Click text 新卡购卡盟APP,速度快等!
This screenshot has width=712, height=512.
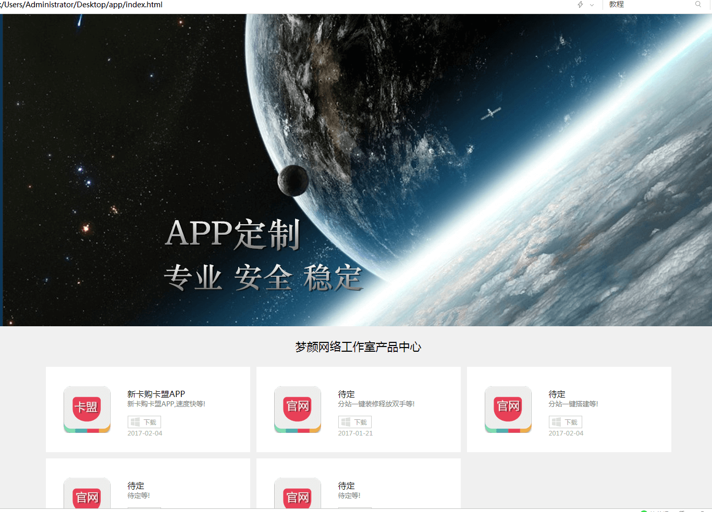point(166,404)
